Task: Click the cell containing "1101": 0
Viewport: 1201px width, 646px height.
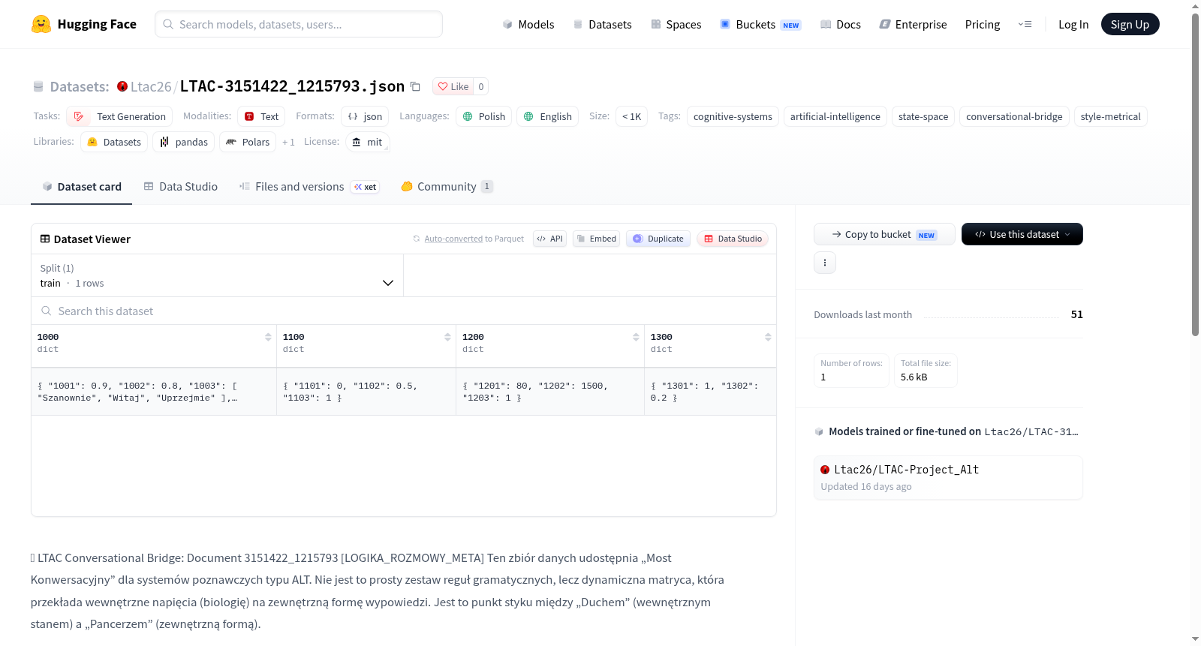Action: coord(366,392)
